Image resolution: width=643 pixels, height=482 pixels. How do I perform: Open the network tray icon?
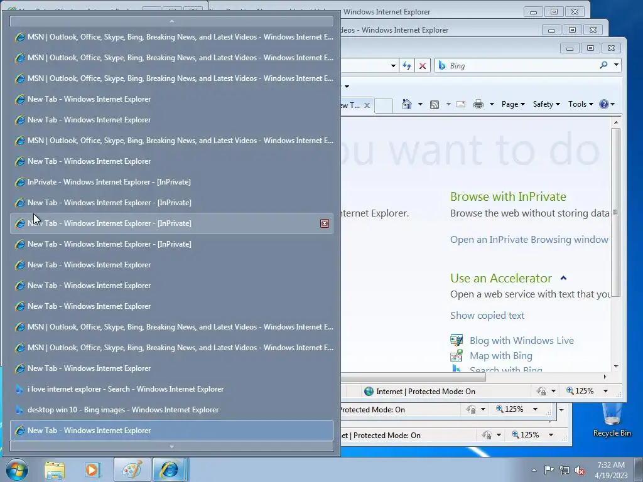(565, 469)
